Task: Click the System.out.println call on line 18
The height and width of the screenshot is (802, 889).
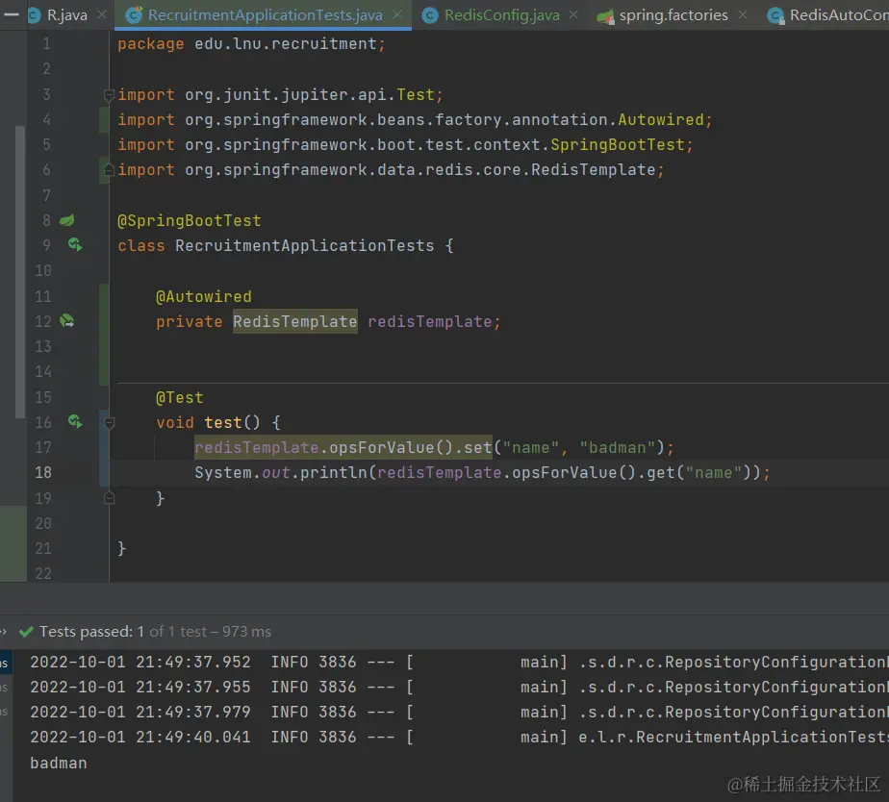Action: point(482,473)
